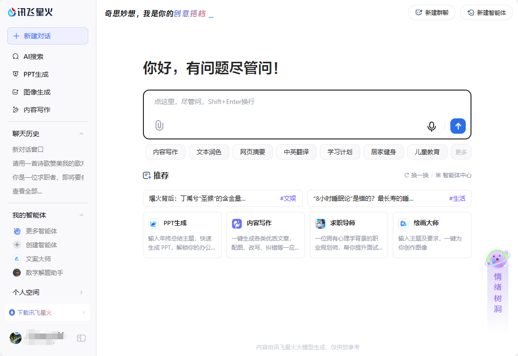This screenshot has height=356, width=518.
Task: Click the PPT生成 card icon
Action: (x=153, y=223)
